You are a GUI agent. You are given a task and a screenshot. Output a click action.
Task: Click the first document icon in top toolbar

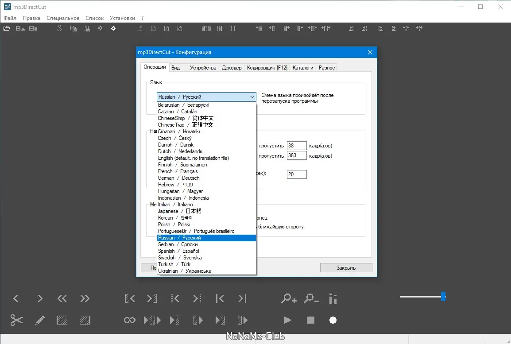[x=140, y=28]
